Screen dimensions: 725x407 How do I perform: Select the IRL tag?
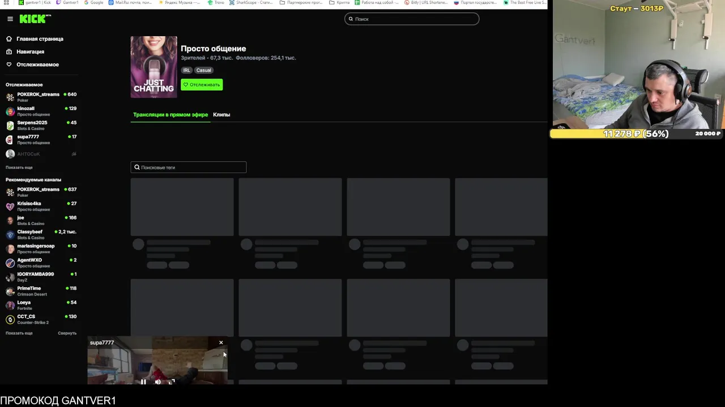pos(186,70)
